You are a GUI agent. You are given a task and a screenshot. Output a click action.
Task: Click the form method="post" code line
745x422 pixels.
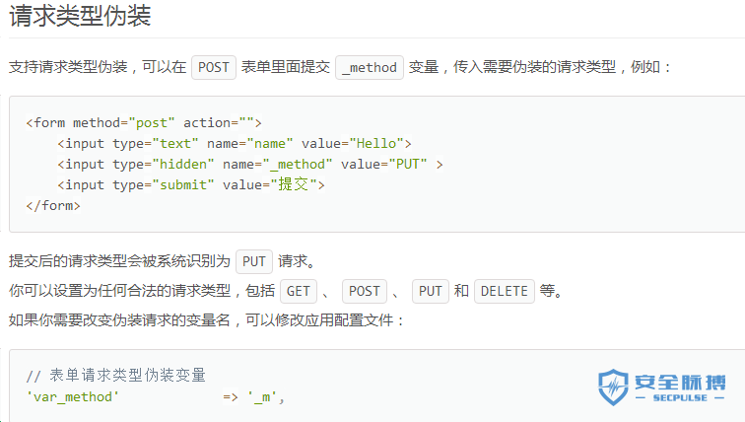(144, 123)
